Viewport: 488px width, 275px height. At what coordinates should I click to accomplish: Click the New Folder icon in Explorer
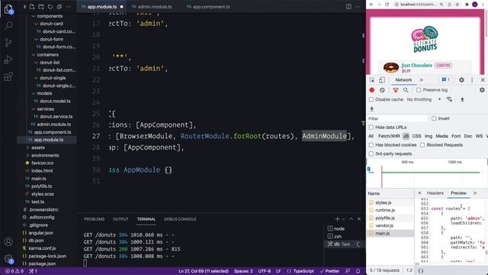pos(40,7)
